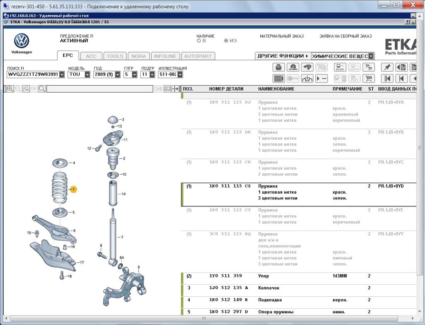Click the zoom-to-region magnifier icon

[x=26, y=89]
